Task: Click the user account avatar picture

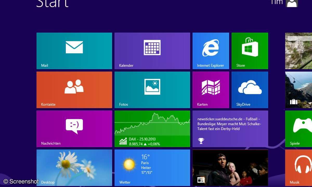Action: 292,3
